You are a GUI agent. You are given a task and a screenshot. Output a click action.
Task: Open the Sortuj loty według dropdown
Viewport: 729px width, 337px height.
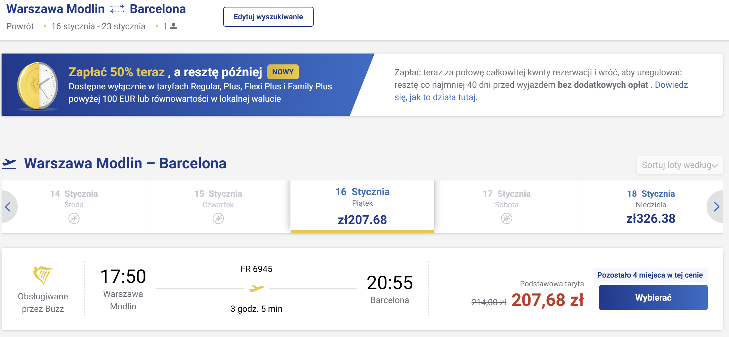click(680, 165)
